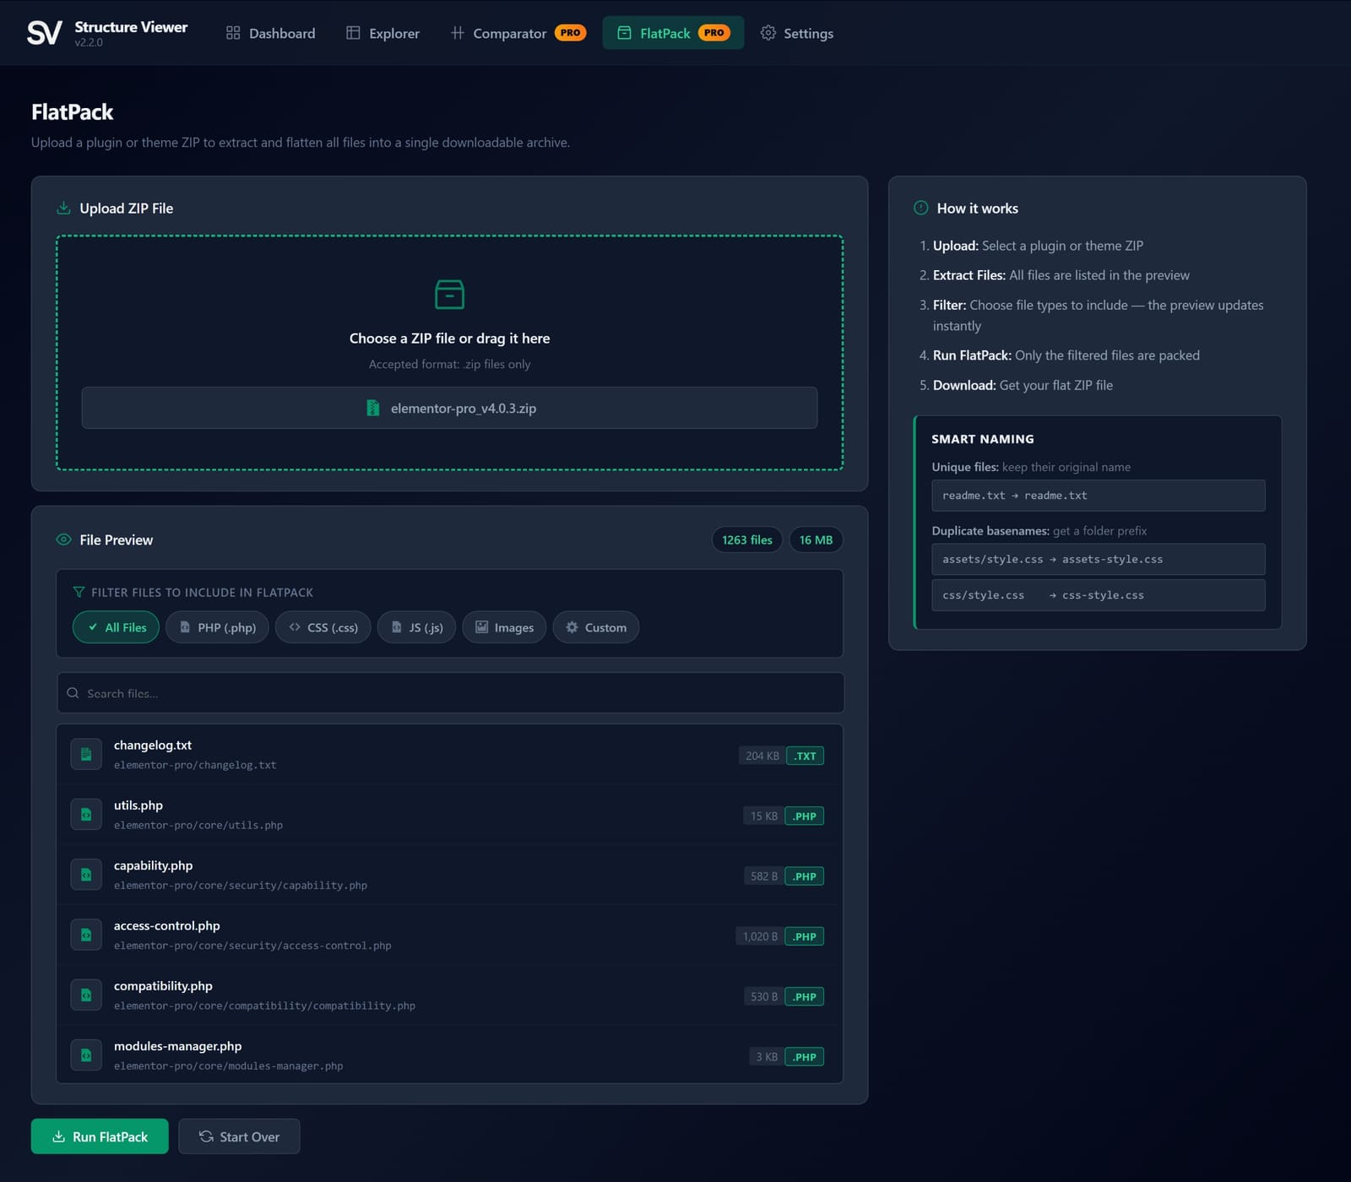Screen dimensions: 1351x1182
Task: Enable the PHP (.php) filter chip
Action: point(217,627)
